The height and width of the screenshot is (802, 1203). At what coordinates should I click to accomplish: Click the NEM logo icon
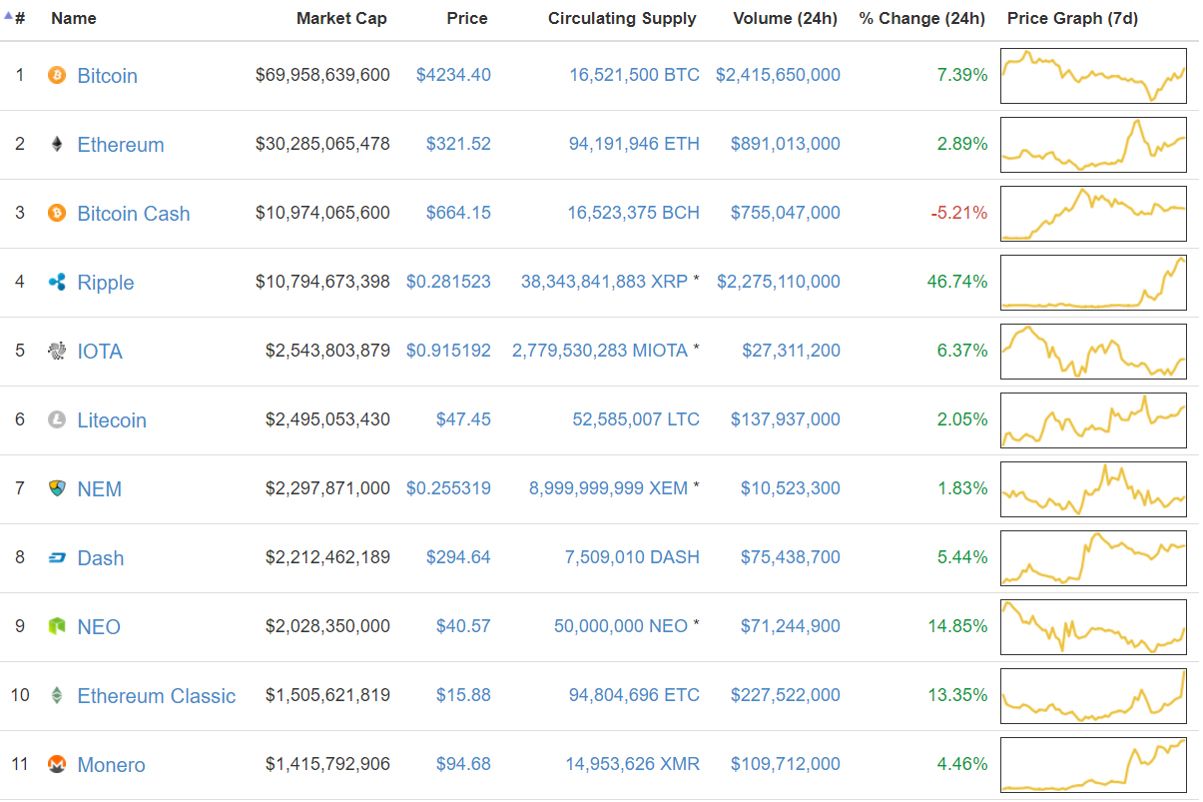57,488
